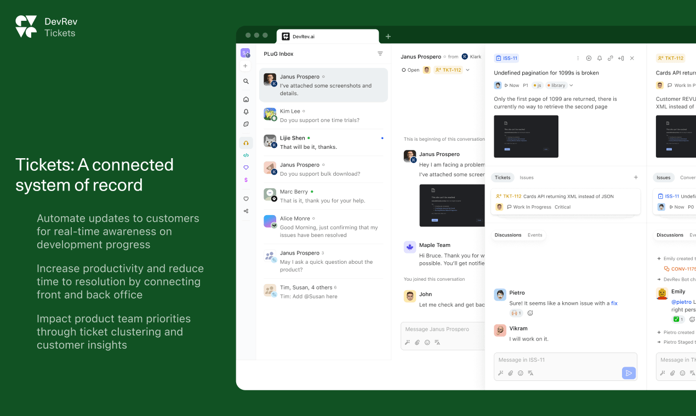Select the DevRev.ai browser tab

[328, 36]
